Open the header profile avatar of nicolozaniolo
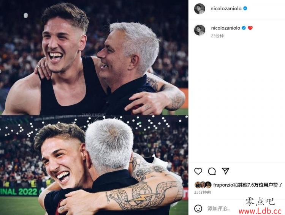 pos(199,8)
